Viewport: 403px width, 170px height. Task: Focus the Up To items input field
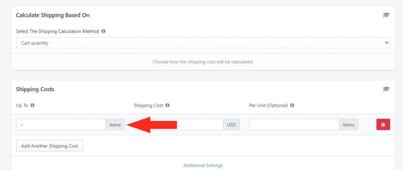coord(61,124)
